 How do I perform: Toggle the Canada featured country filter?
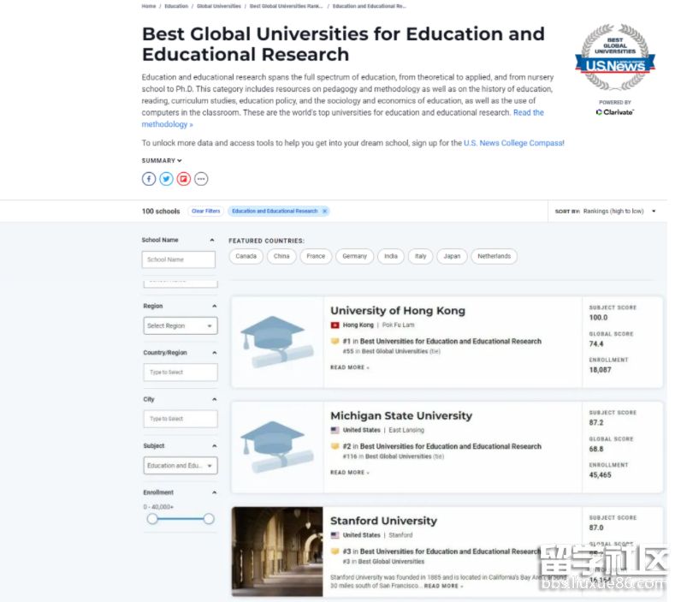click(246, 256)
